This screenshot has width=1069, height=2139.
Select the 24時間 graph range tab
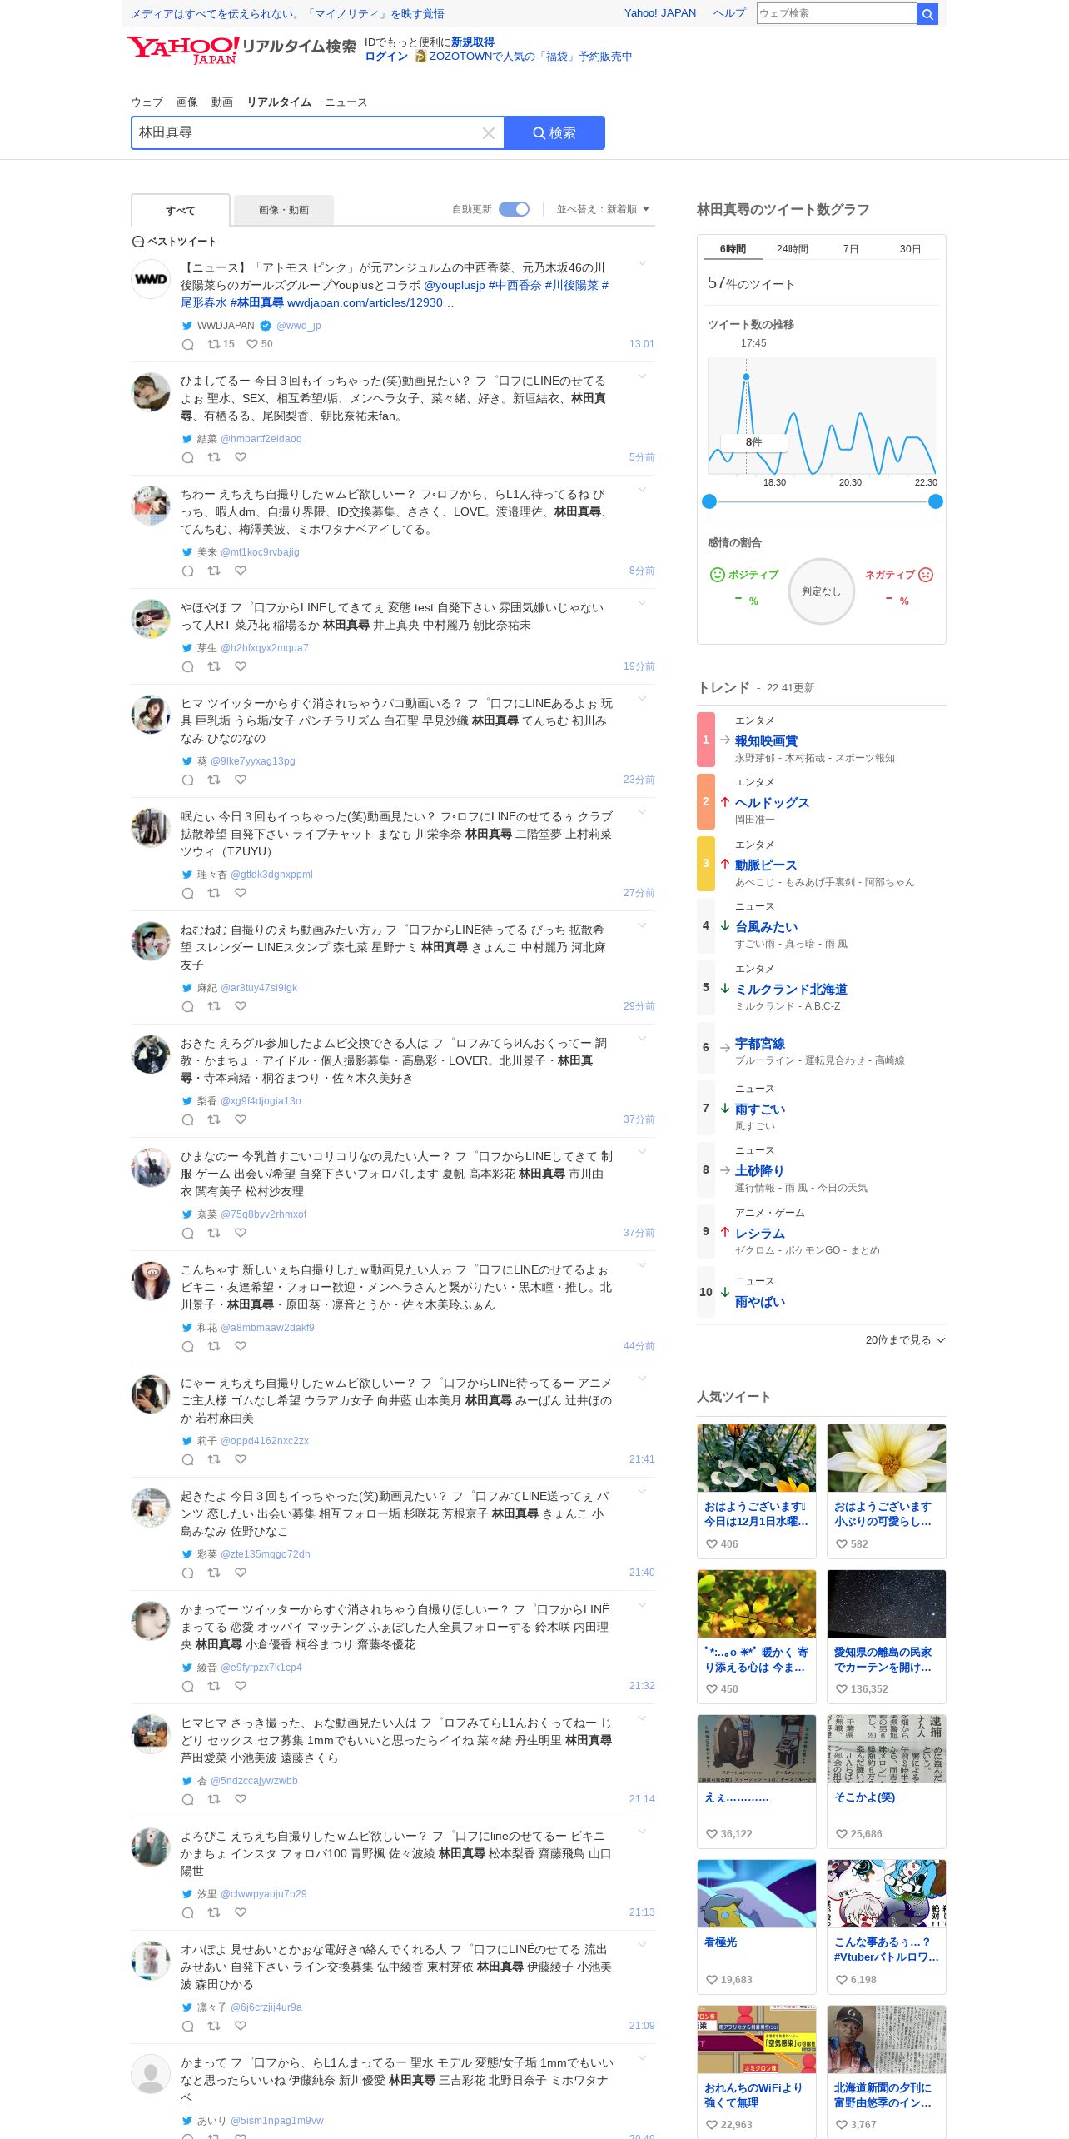[x=793, y=249]
